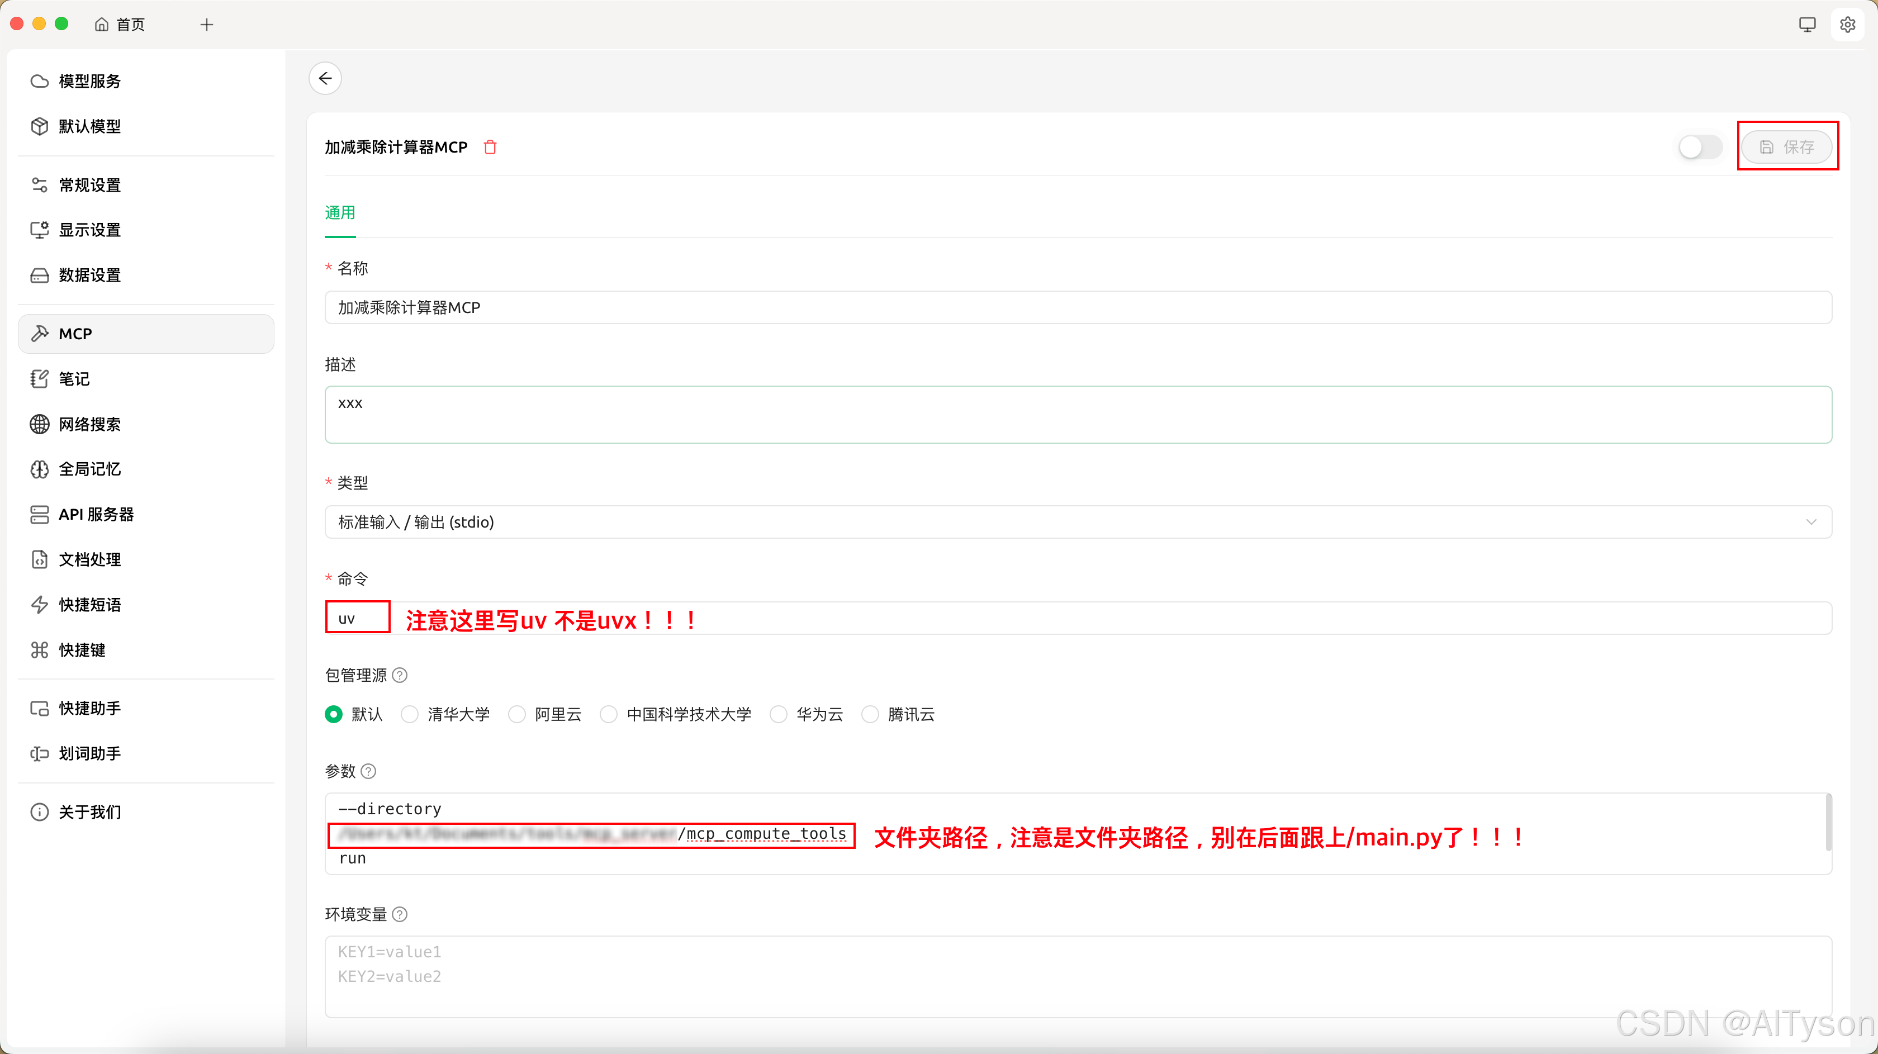Select the 阿里云 package source
Viewport: 1878px width, 1054px height.
click(x=517, y=714)
